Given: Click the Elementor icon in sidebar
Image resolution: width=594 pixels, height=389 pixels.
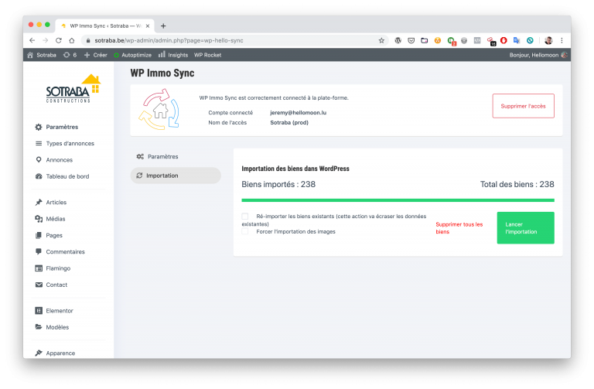Looking at the screenshot, I should pyautogui.click(x=39, y=311).
